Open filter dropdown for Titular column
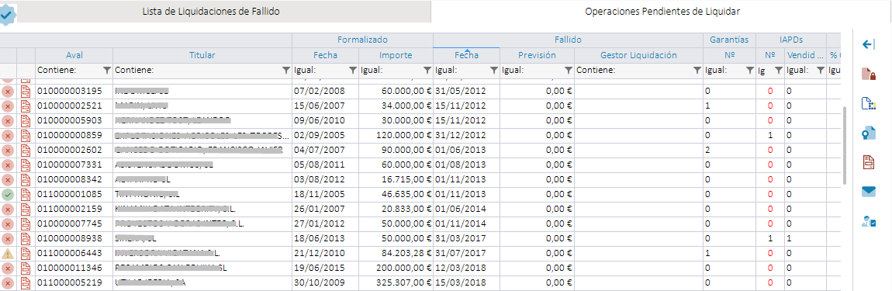This screenshot has width=892, height=291. (285, 70)
